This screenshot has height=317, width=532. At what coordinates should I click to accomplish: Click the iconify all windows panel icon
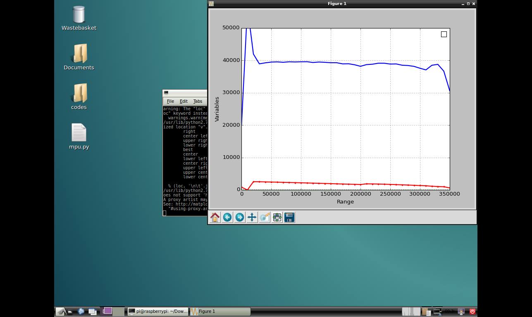(93, 312)
